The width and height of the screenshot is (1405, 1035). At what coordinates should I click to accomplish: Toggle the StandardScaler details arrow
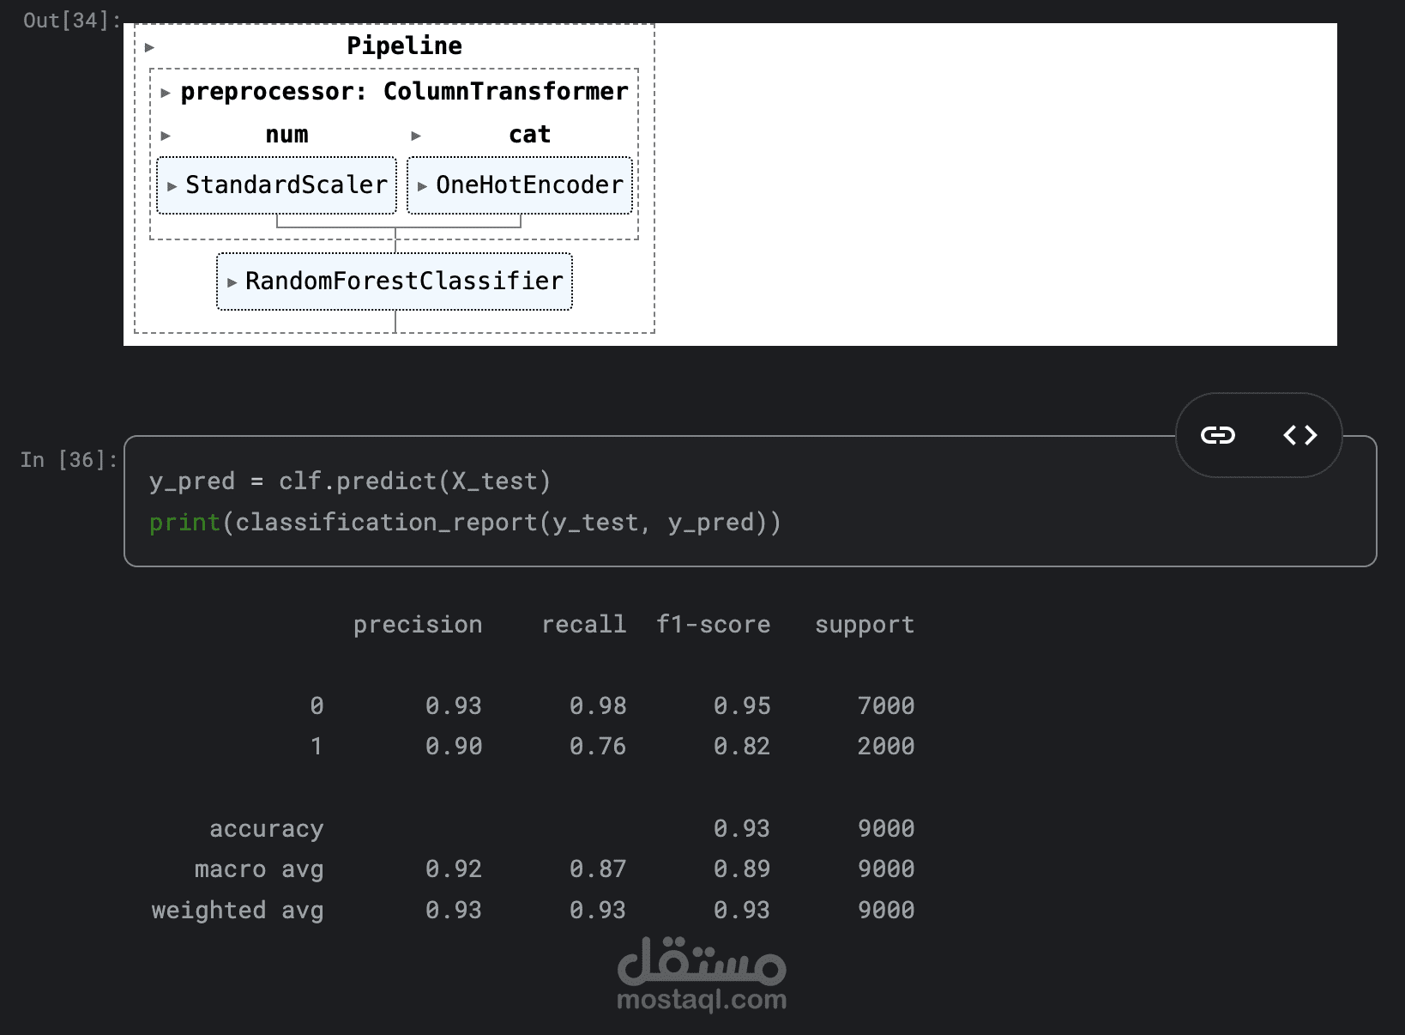(172, 186)
